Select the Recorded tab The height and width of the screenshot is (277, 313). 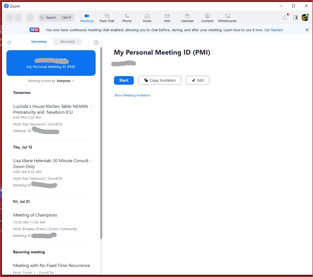67,42
